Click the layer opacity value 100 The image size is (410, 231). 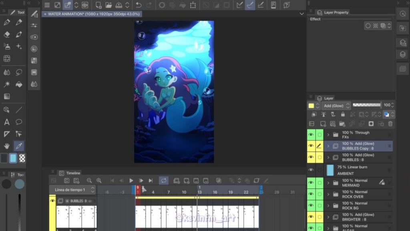click(x=387, y=105)
